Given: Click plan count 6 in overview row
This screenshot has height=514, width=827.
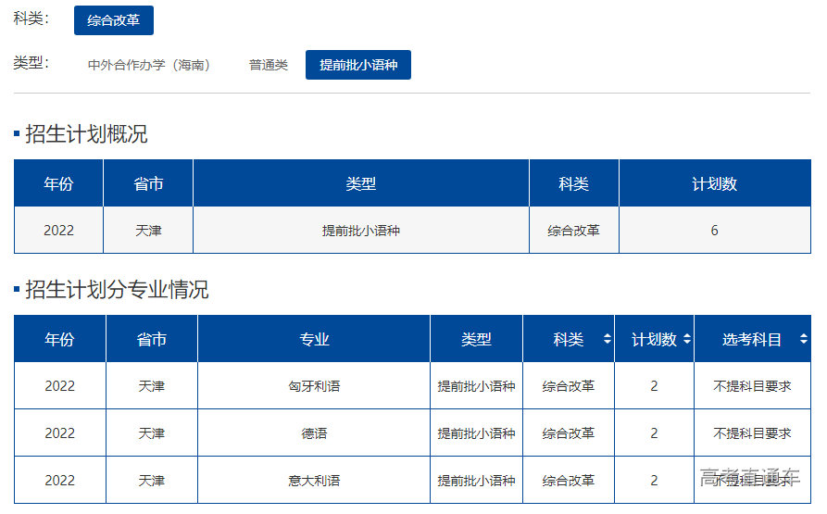Looking at the screenshot, I should point(714,231).
